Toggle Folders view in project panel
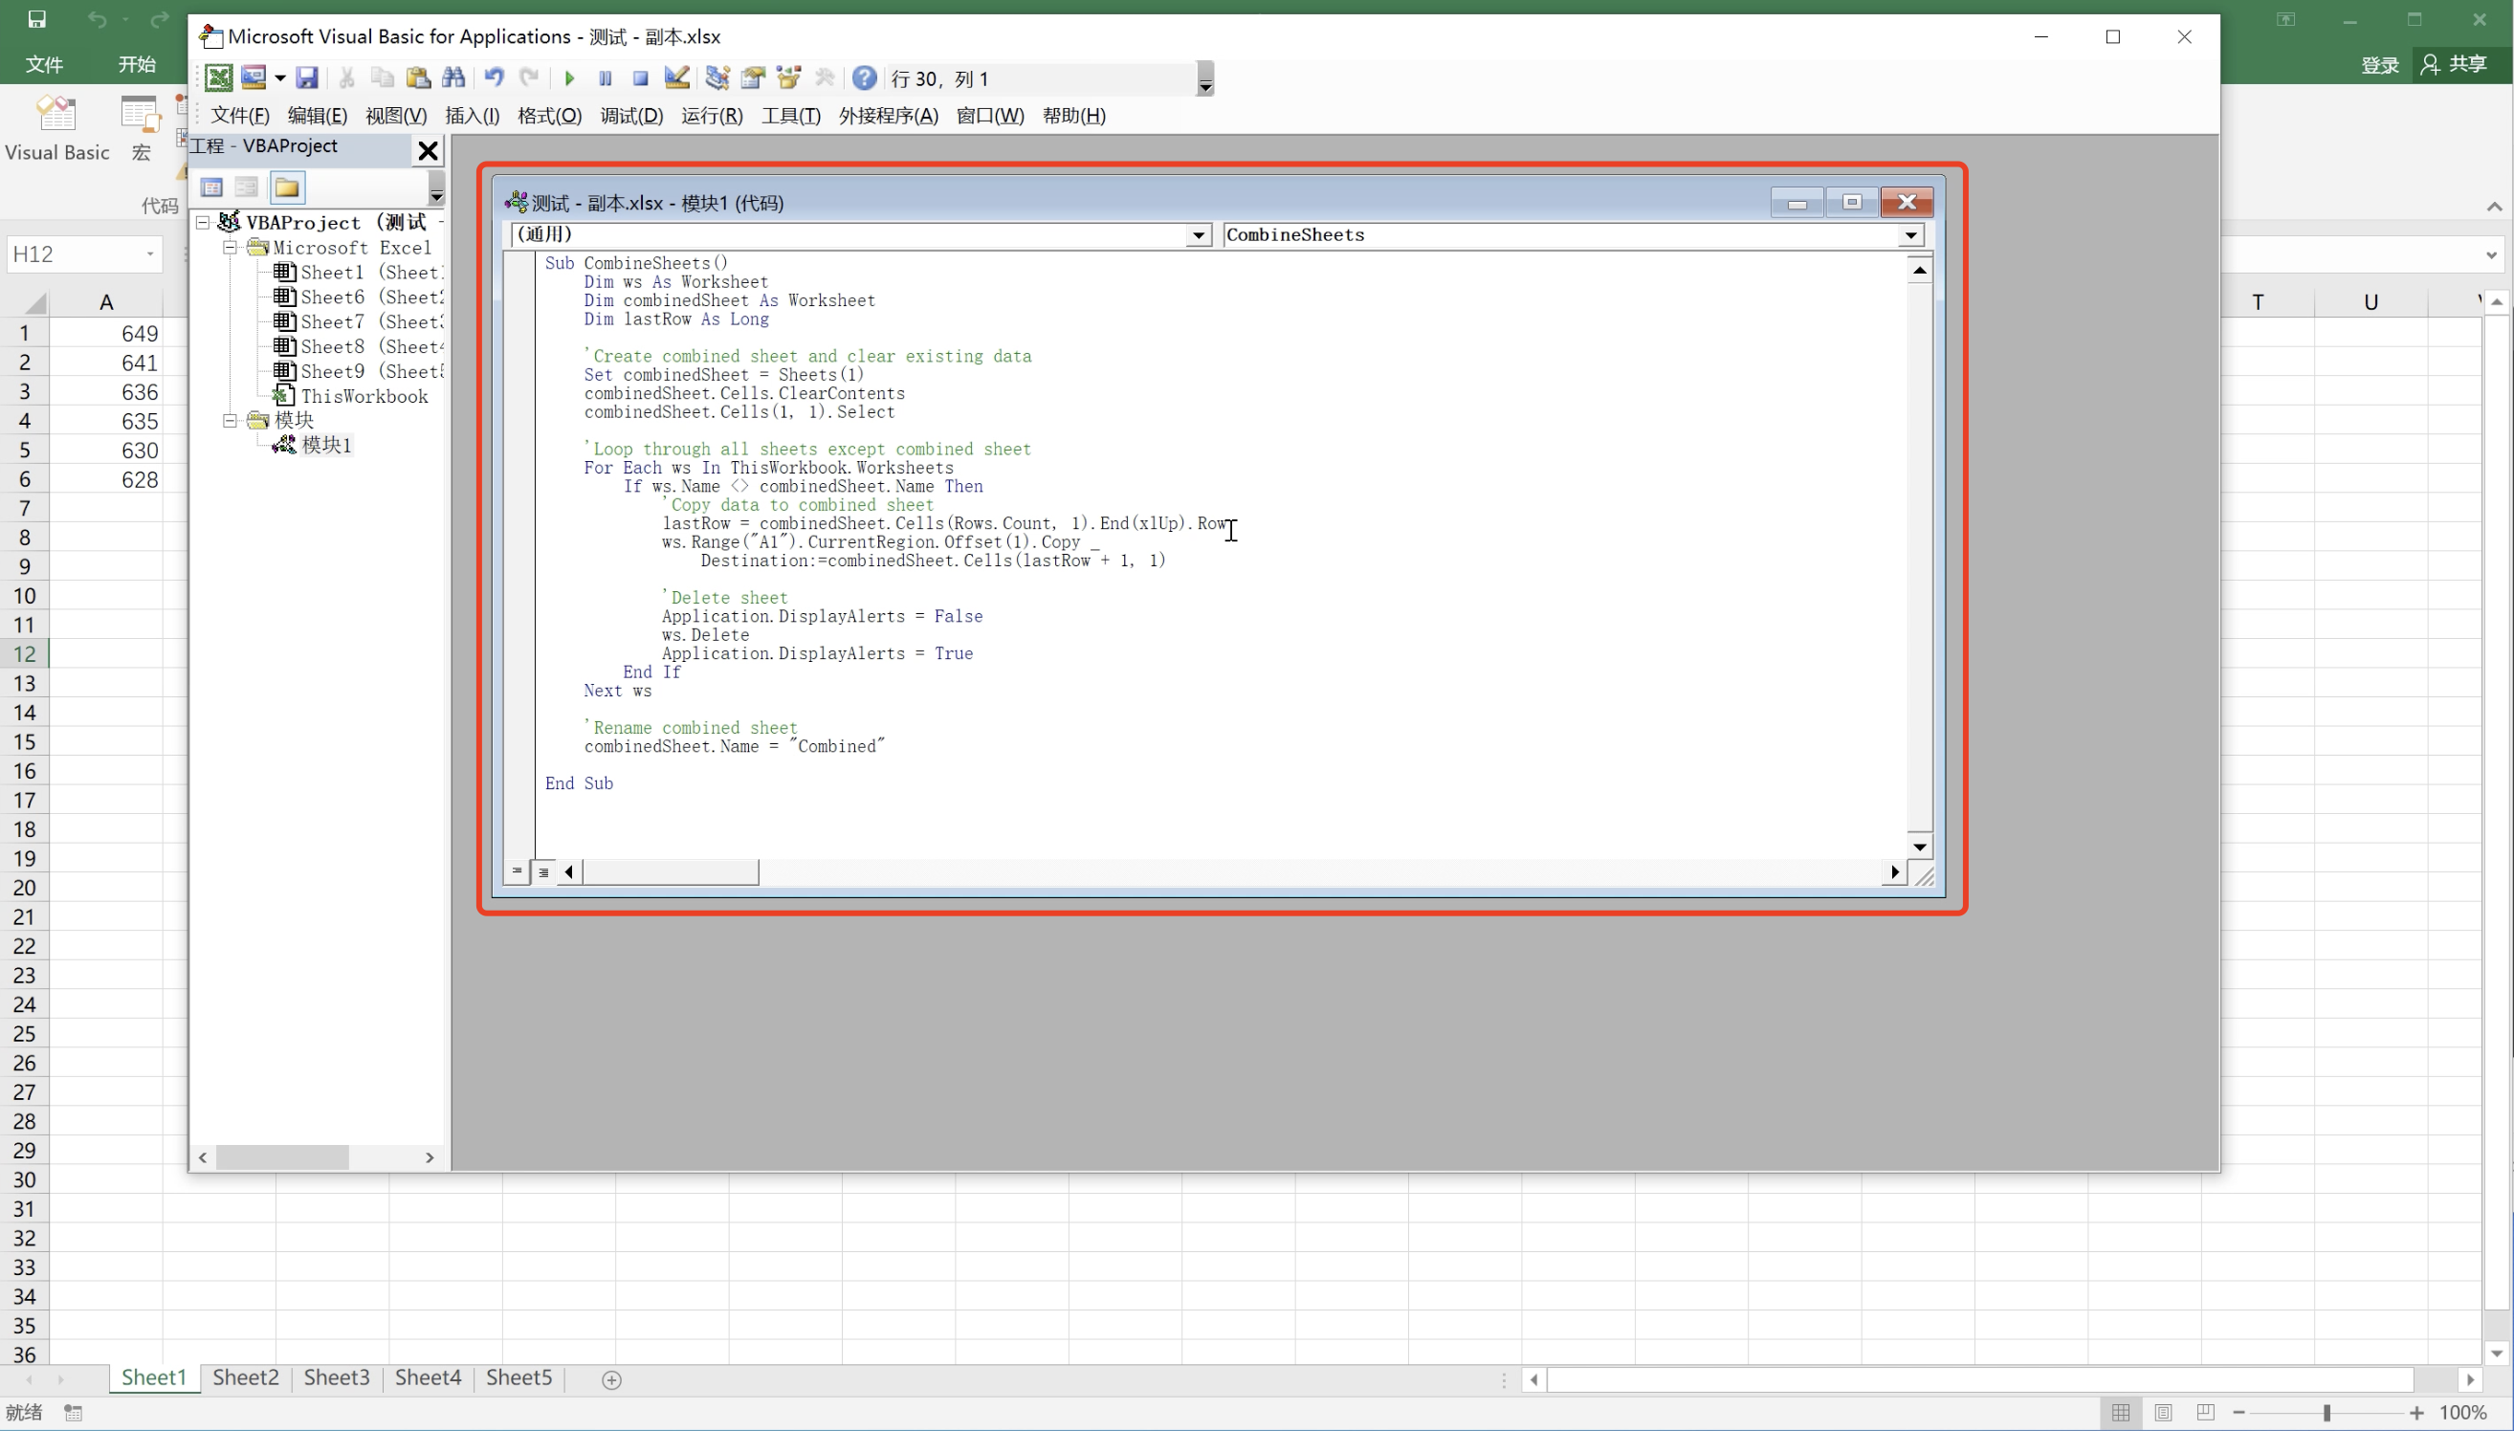 pyautogui.click(x=287, y=187)
